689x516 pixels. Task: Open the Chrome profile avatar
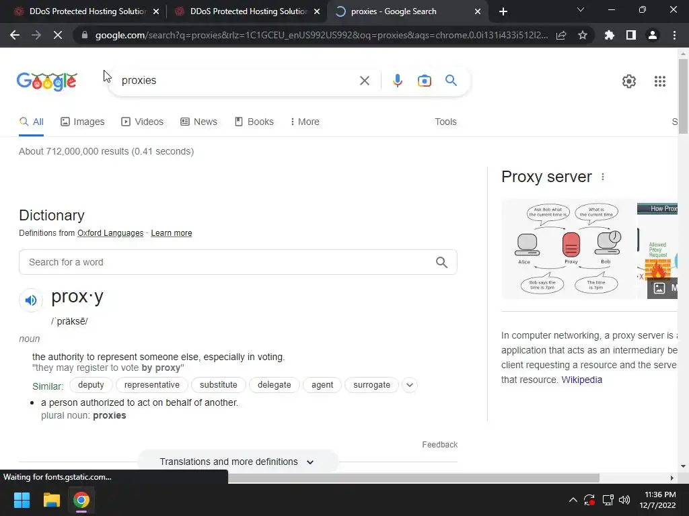coord(653,35)
